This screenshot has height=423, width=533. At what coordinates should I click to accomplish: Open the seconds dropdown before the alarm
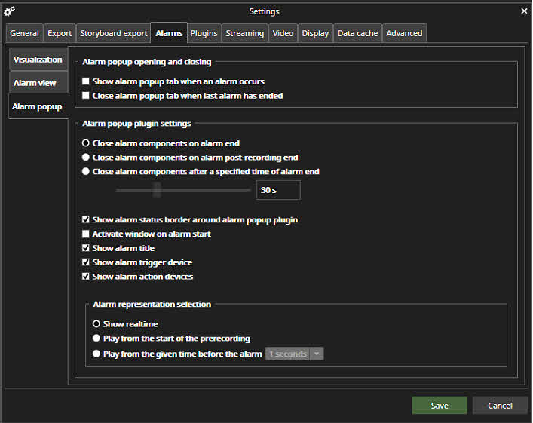[x=317, y=354]
